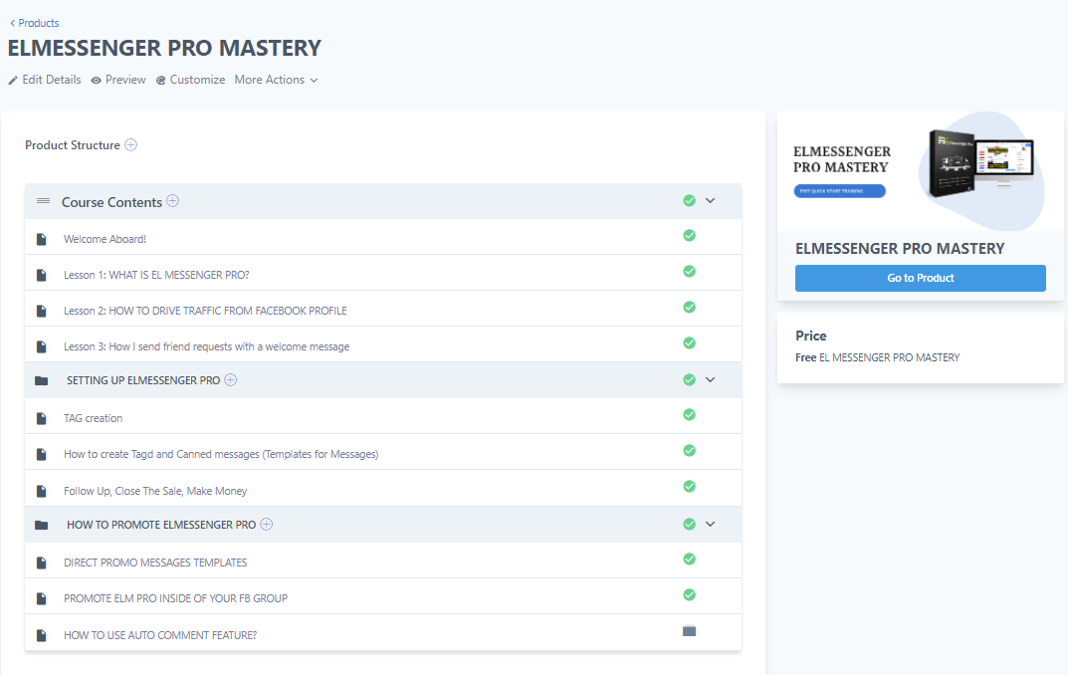This screenshot has height=675, width=1068.
Task: Select SETTING UP ELMESSENGER PRO category
Action: pyautogui.click(x=143, y=380)
